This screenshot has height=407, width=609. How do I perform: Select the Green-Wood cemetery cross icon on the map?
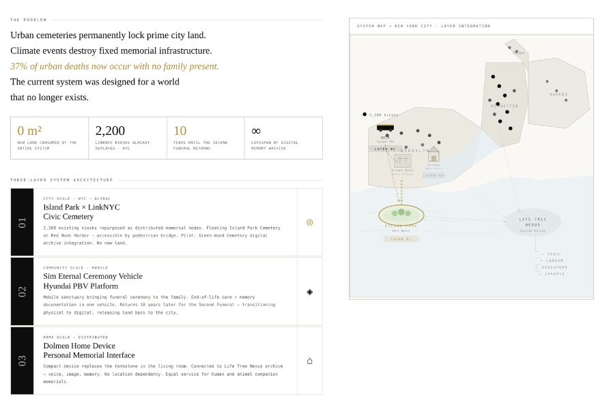point(402,160)
